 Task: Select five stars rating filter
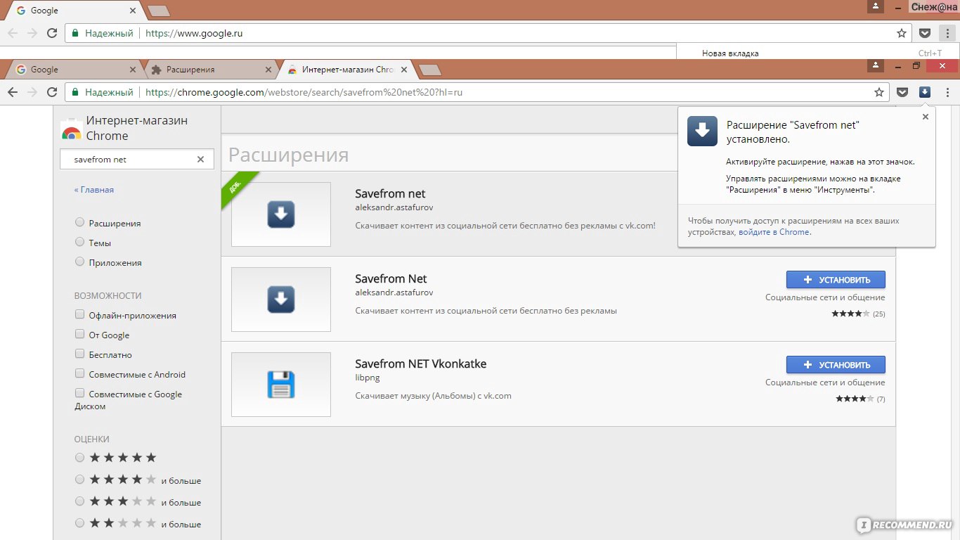click(79, 458)
